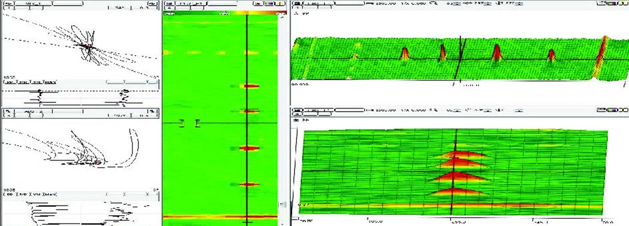Viewport: 629px width, 226px height.
Task: Open the channel selector of the lower Lissajous panel
Action: click(33, 111)
